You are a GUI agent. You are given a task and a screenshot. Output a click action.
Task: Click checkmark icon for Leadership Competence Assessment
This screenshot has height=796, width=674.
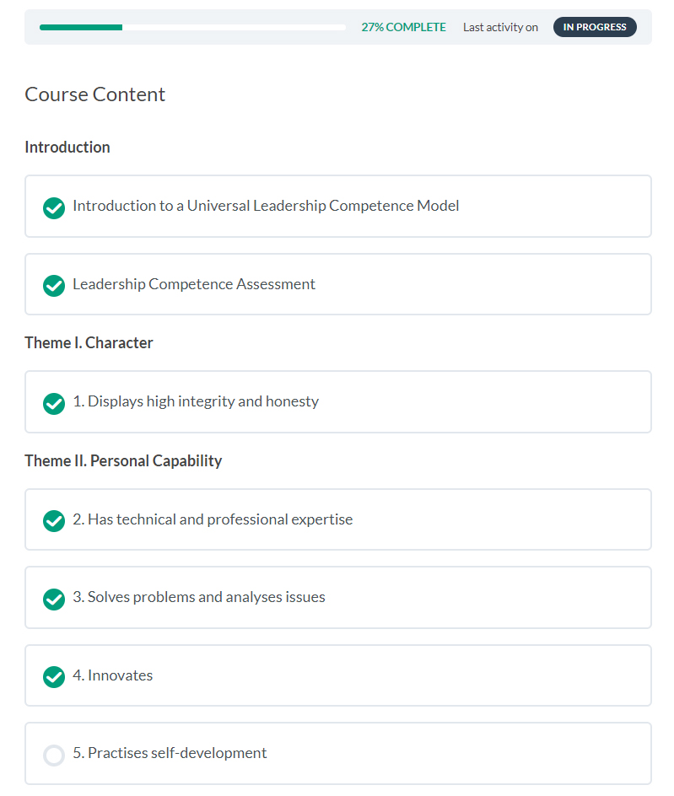point(54,286)
